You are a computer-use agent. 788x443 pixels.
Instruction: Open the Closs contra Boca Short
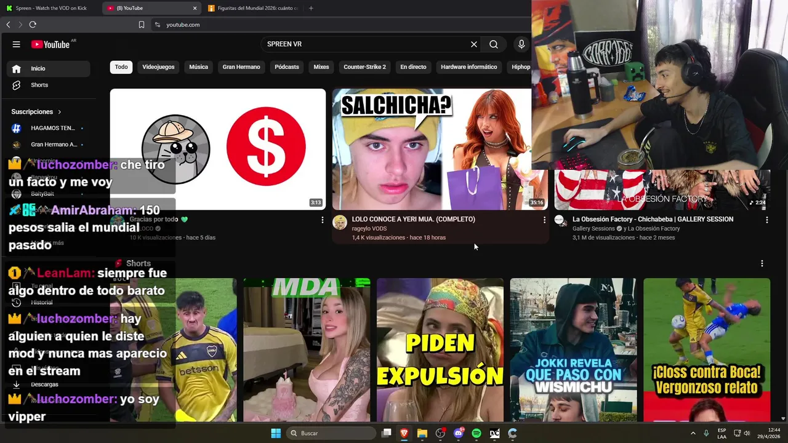point(707,349)
